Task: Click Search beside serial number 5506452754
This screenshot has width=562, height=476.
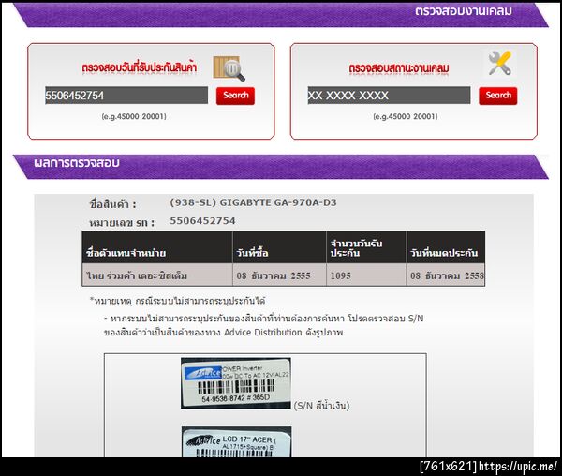Action: coord(235,96)
